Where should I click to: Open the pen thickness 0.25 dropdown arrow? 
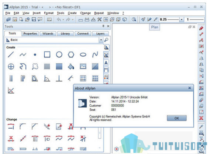point(182,20)
